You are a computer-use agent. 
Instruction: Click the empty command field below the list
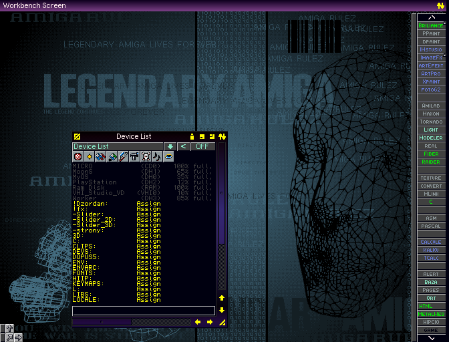coord(144,311)
